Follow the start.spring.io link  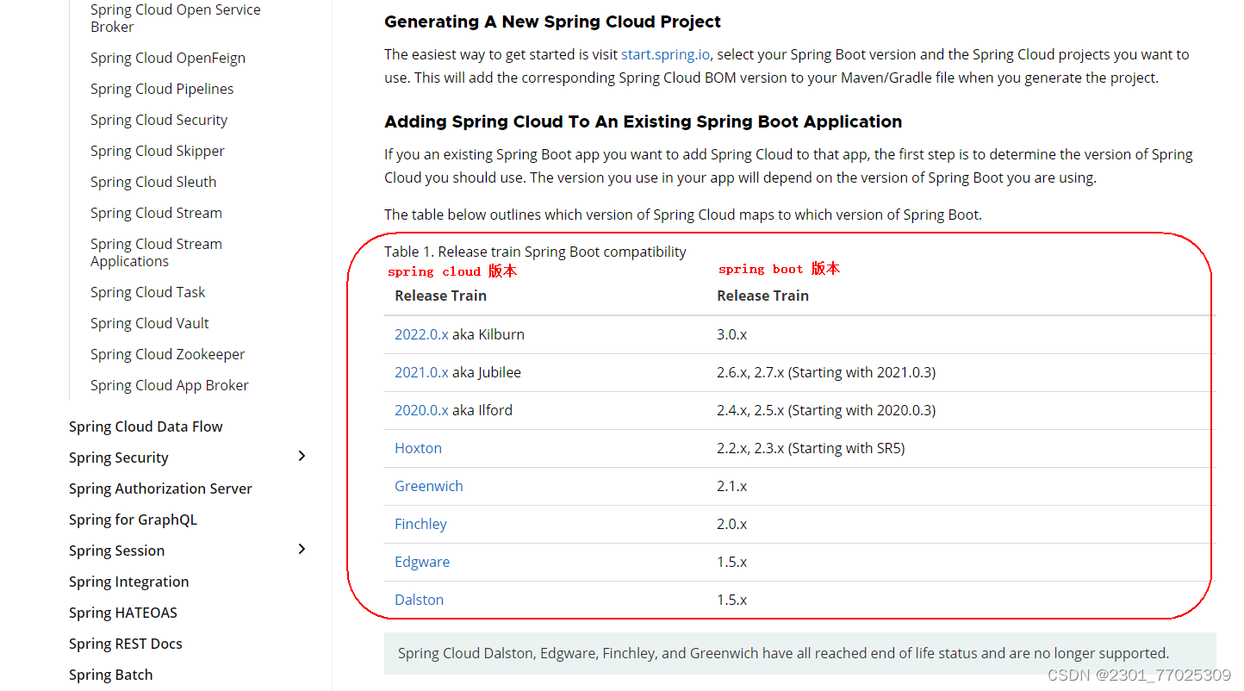pos(666,54)
